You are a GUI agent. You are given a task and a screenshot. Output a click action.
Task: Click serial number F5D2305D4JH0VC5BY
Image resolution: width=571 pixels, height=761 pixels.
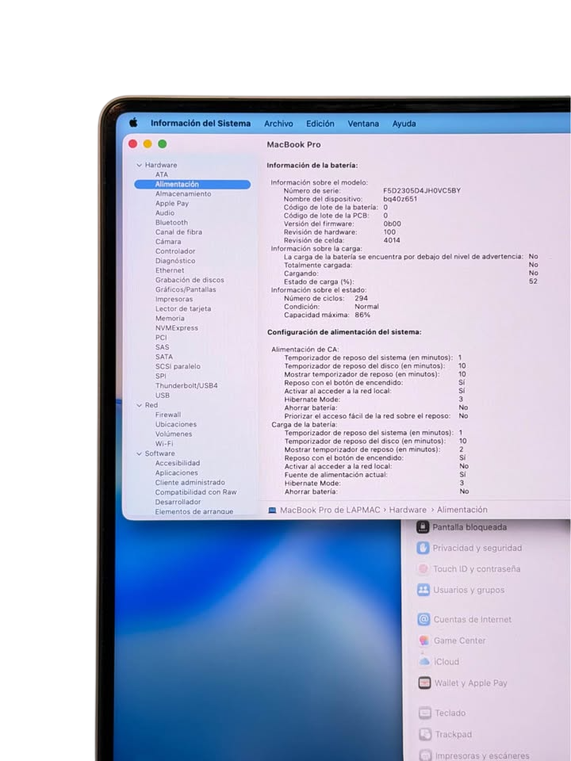(x=422, y=191)
